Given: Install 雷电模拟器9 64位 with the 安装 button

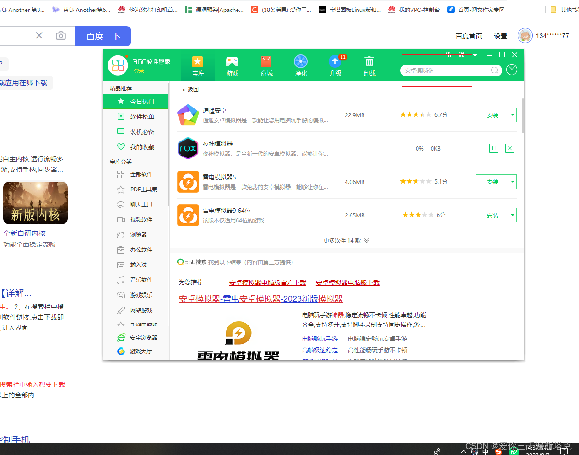Looking at the screenshot, I should coord(492,215).
